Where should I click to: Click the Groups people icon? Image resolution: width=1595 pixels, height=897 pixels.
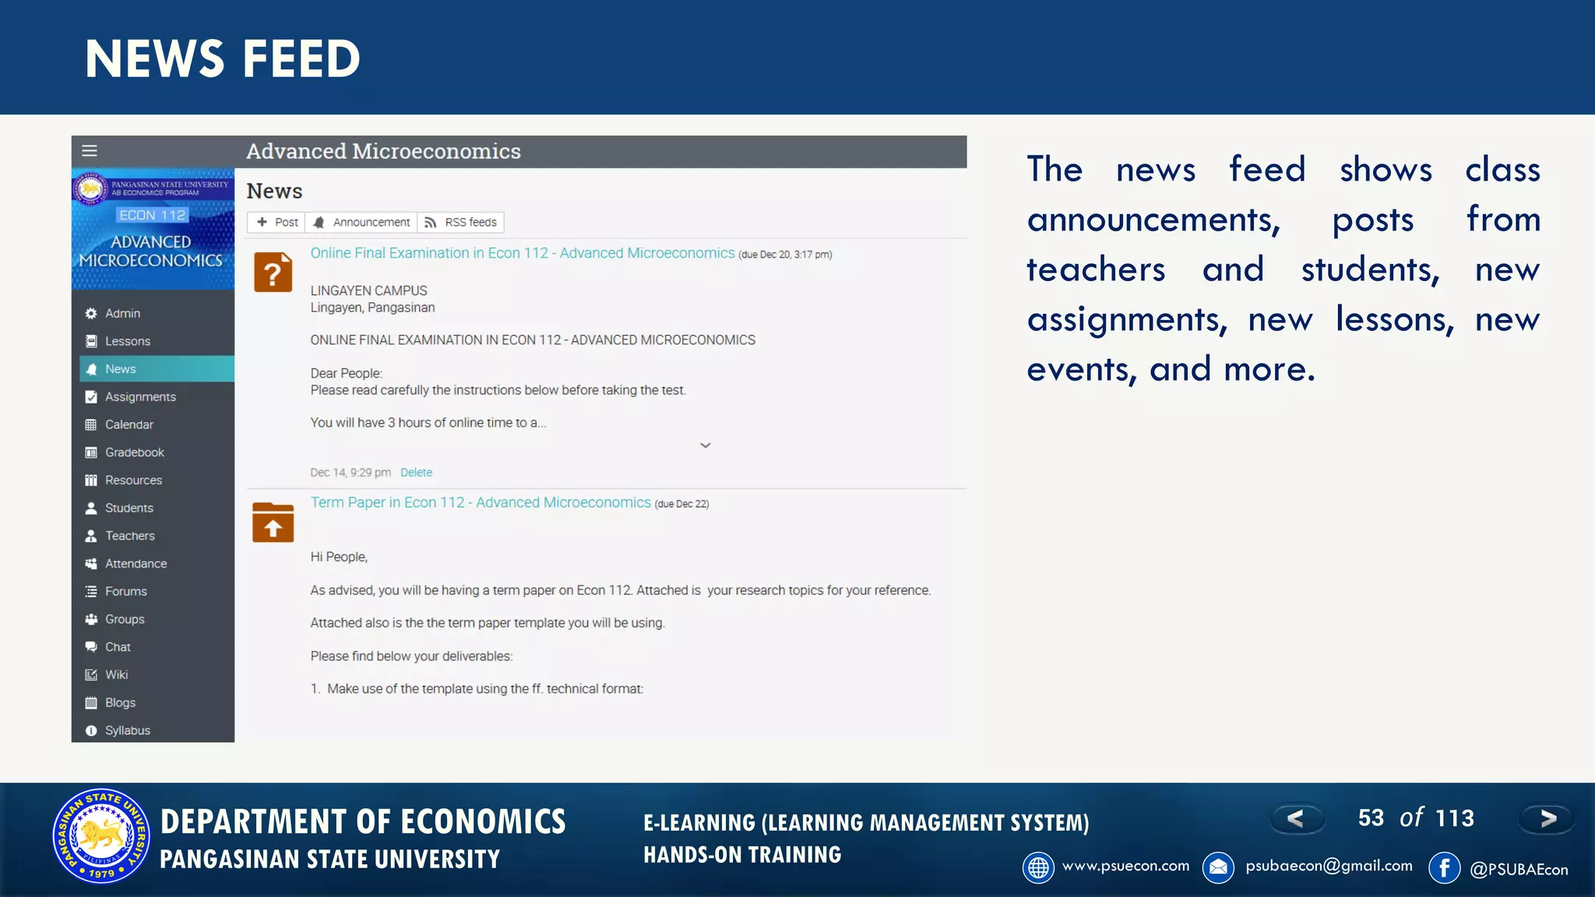tap(91, 619)
